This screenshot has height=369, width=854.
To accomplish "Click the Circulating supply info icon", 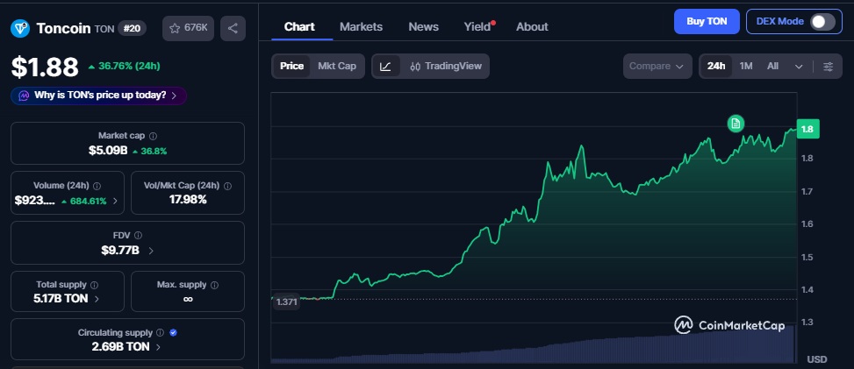I will coord(160,332).
